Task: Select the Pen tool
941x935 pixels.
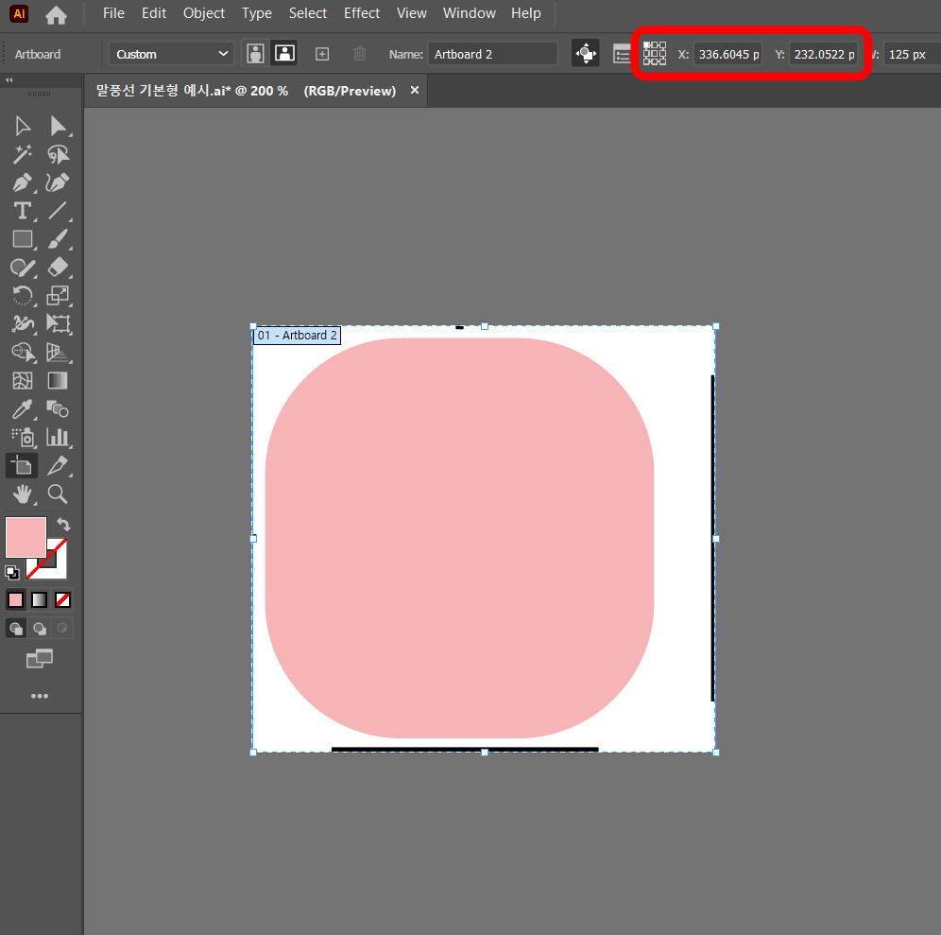Action: [23, 182]
